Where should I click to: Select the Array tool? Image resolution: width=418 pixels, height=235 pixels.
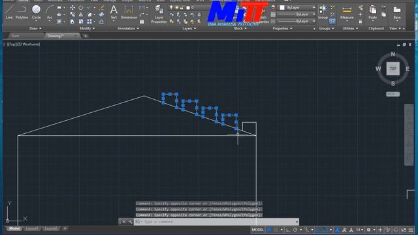pyautogui.click(x=89, y=22)
